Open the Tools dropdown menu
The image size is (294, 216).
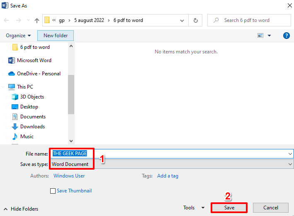pos(194,208)
